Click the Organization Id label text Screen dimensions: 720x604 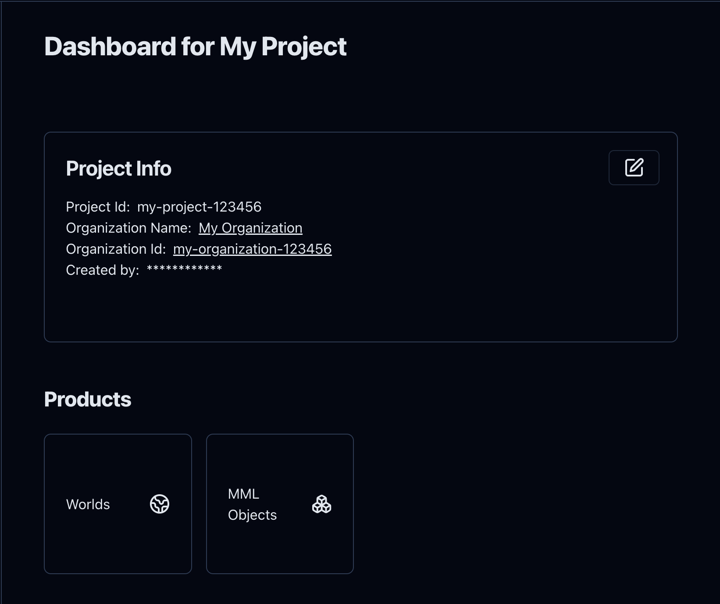[115, 249]
